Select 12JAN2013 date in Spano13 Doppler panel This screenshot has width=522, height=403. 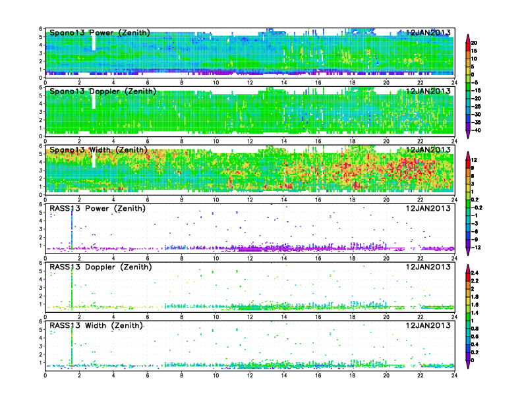(x=428, y=91)
